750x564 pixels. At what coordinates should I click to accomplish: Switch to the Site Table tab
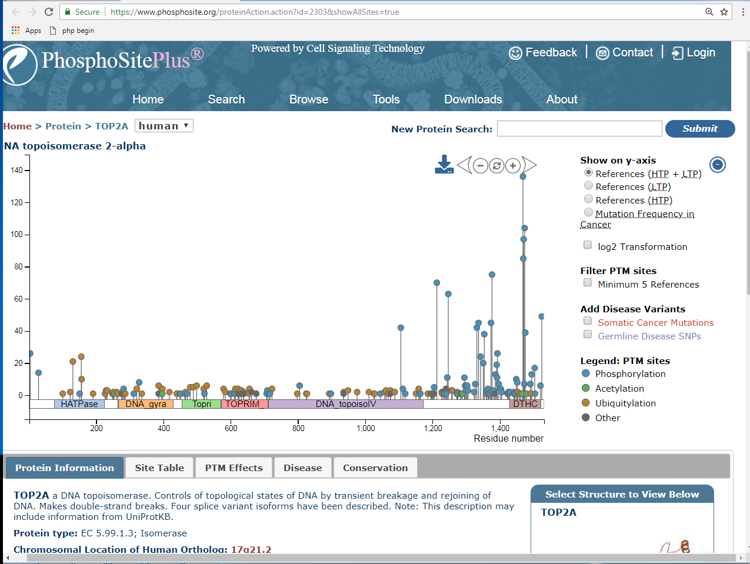pyautogui.click(x=159, y=468)
